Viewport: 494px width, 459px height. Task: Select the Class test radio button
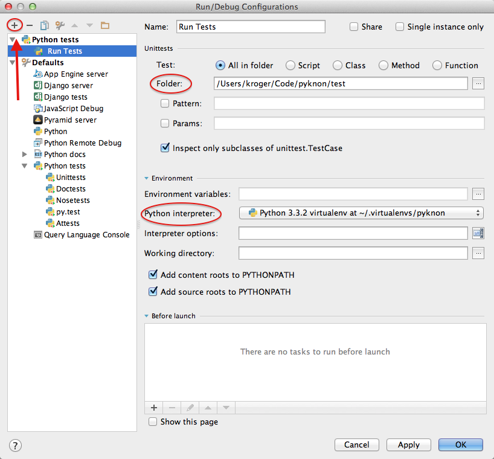(338, 65)
